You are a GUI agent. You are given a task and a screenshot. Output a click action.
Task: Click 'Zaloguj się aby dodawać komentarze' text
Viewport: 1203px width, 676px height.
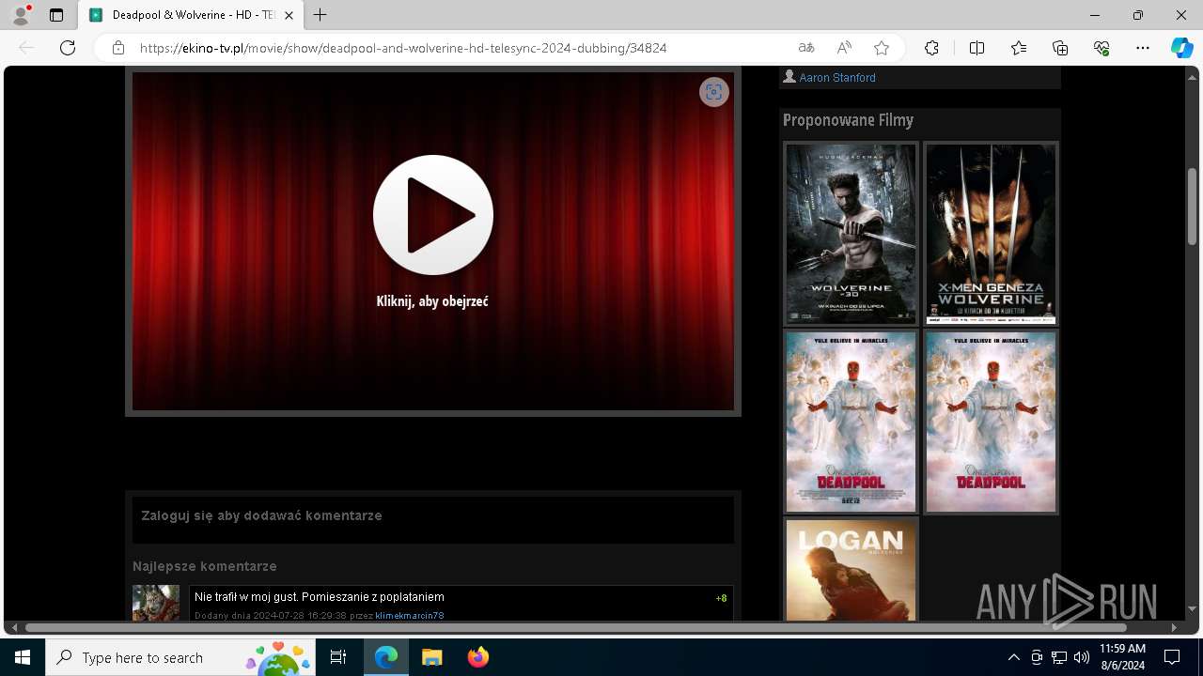pyautogui.click(x=261, y=515)
